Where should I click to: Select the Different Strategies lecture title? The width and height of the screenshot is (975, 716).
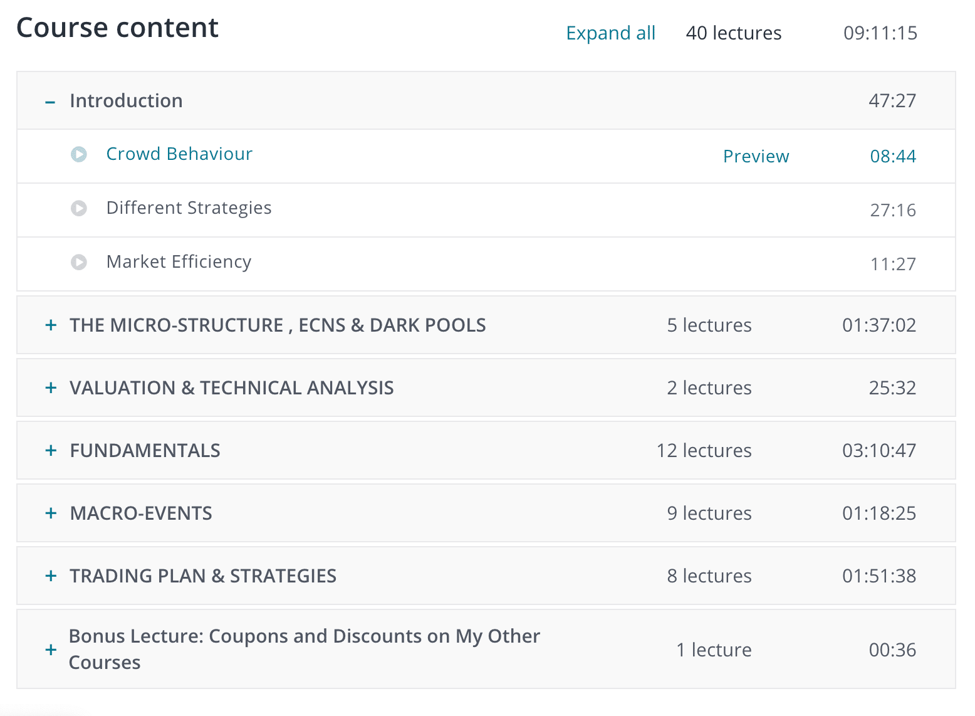189,208
